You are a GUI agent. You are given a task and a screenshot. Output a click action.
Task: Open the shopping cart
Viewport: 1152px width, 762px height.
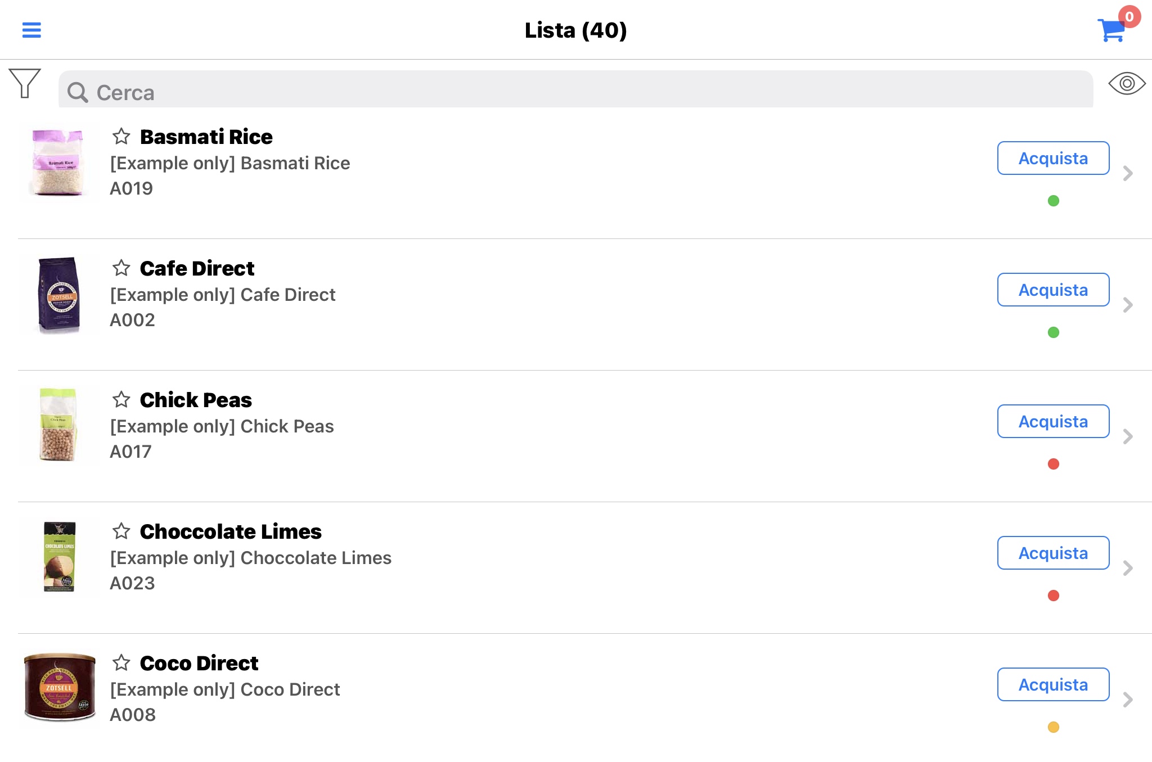[x=1114, y=29]
